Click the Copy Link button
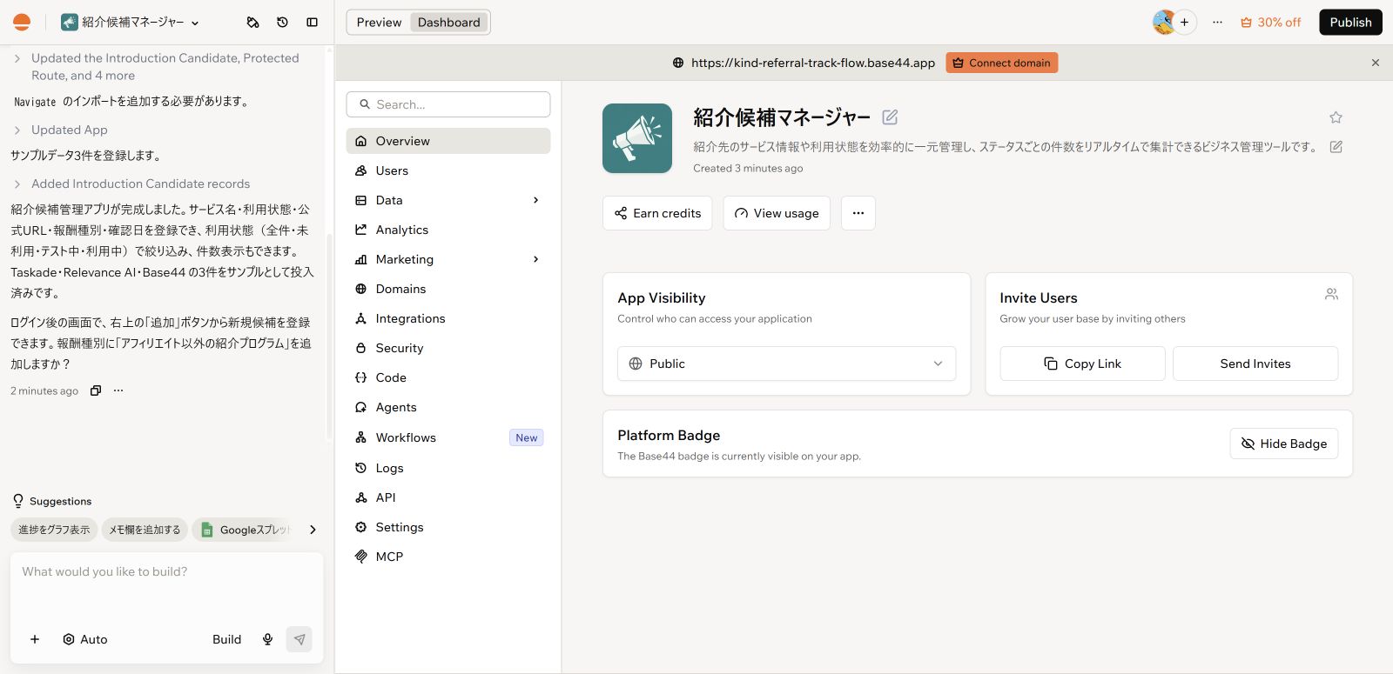 1082,364
